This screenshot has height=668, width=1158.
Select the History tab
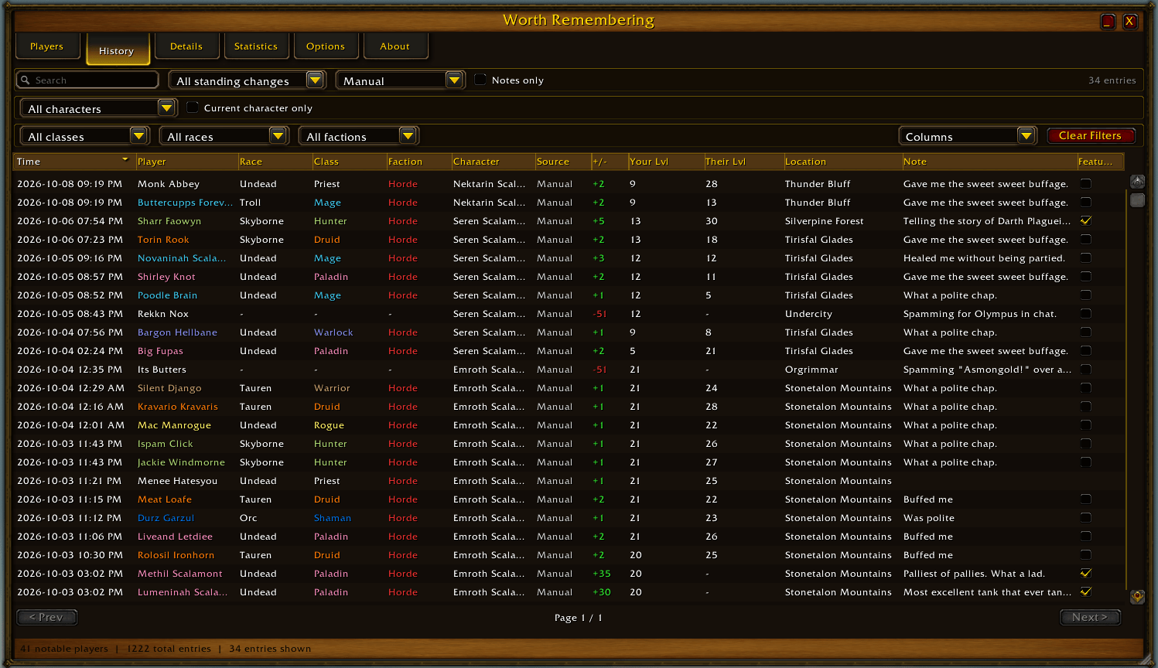117,50
